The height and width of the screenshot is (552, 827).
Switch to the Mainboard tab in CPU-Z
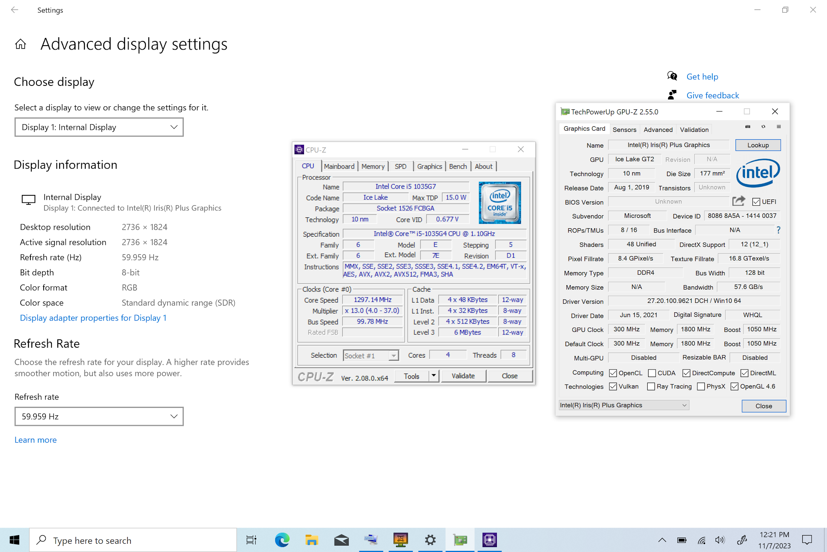point(339,166)
